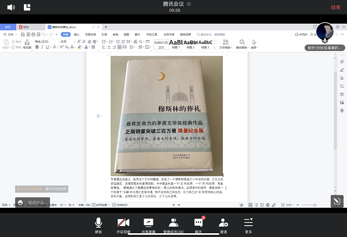Click the speaker's video avatar thumbnail
Screen dimensions: 347x237
coord(325,31)
